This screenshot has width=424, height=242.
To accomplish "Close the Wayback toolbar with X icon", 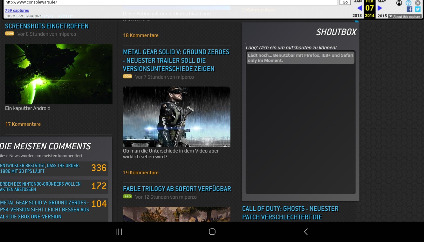I will [418, 3].
